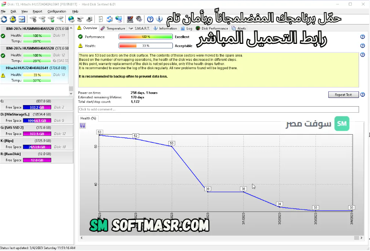Click the notepad report toolbar icon
The image size is (370, 251).
[100, 19]
